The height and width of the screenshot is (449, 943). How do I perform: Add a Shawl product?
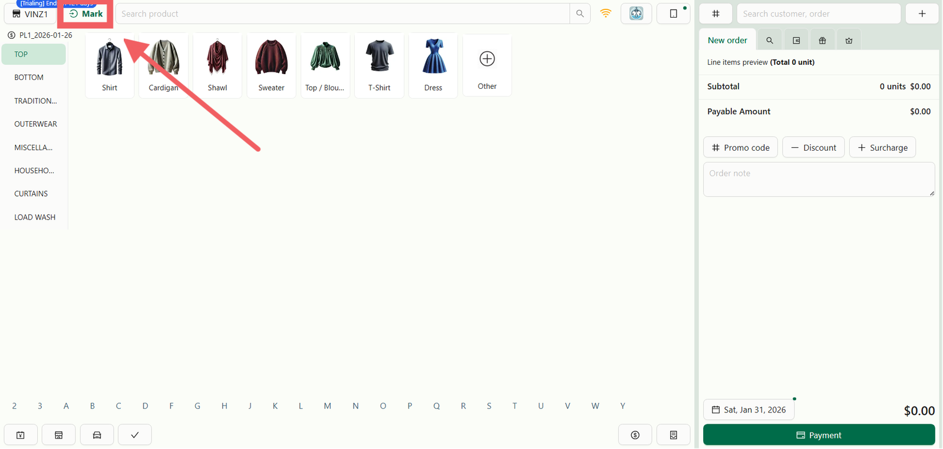point(217,65)
